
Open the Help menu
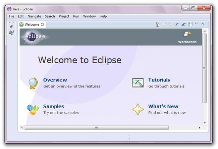pos(103,16)
